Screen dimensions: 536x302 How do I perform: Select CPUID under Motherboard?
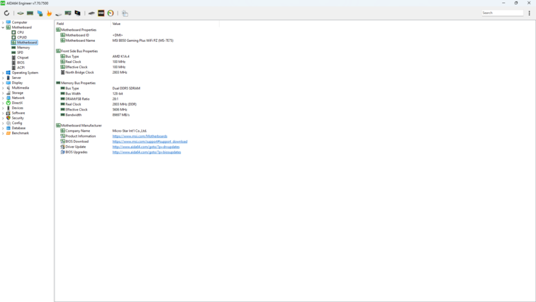22,37
